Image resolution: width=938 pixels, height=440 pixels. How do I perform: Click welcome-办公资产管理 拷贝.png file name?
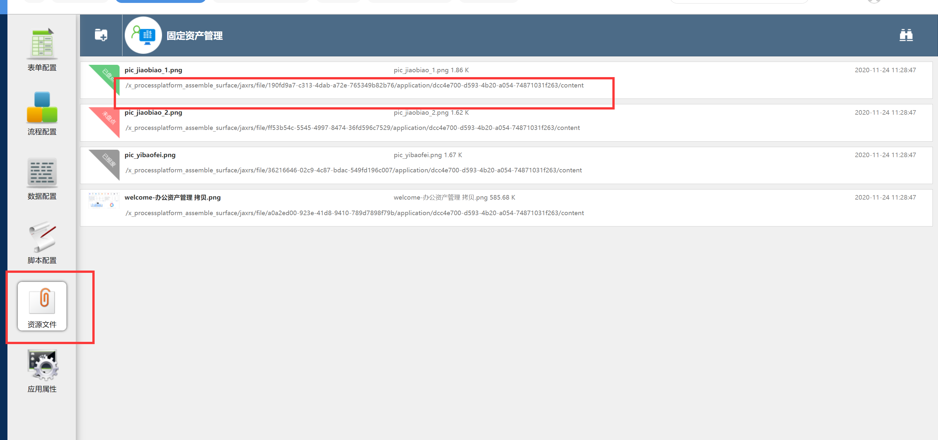(x=173, y=197)
